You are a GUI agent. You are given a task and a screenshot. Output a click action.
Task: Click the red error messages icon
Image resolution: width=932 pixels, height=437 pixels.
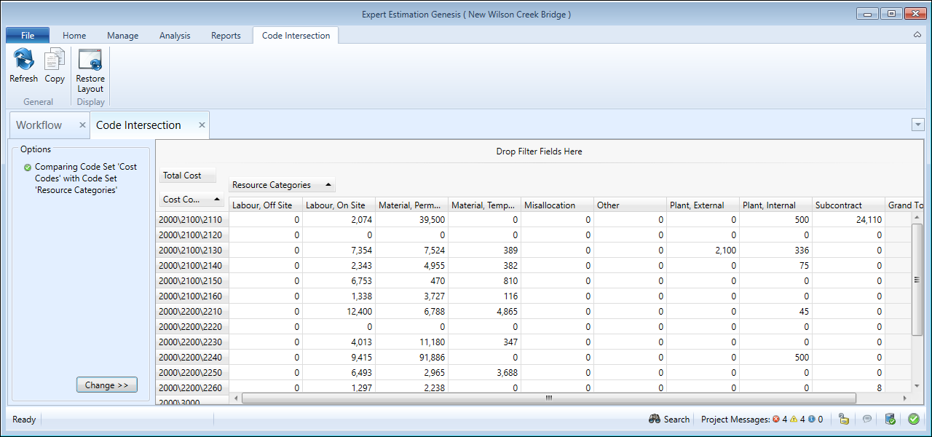pos(776,420)
